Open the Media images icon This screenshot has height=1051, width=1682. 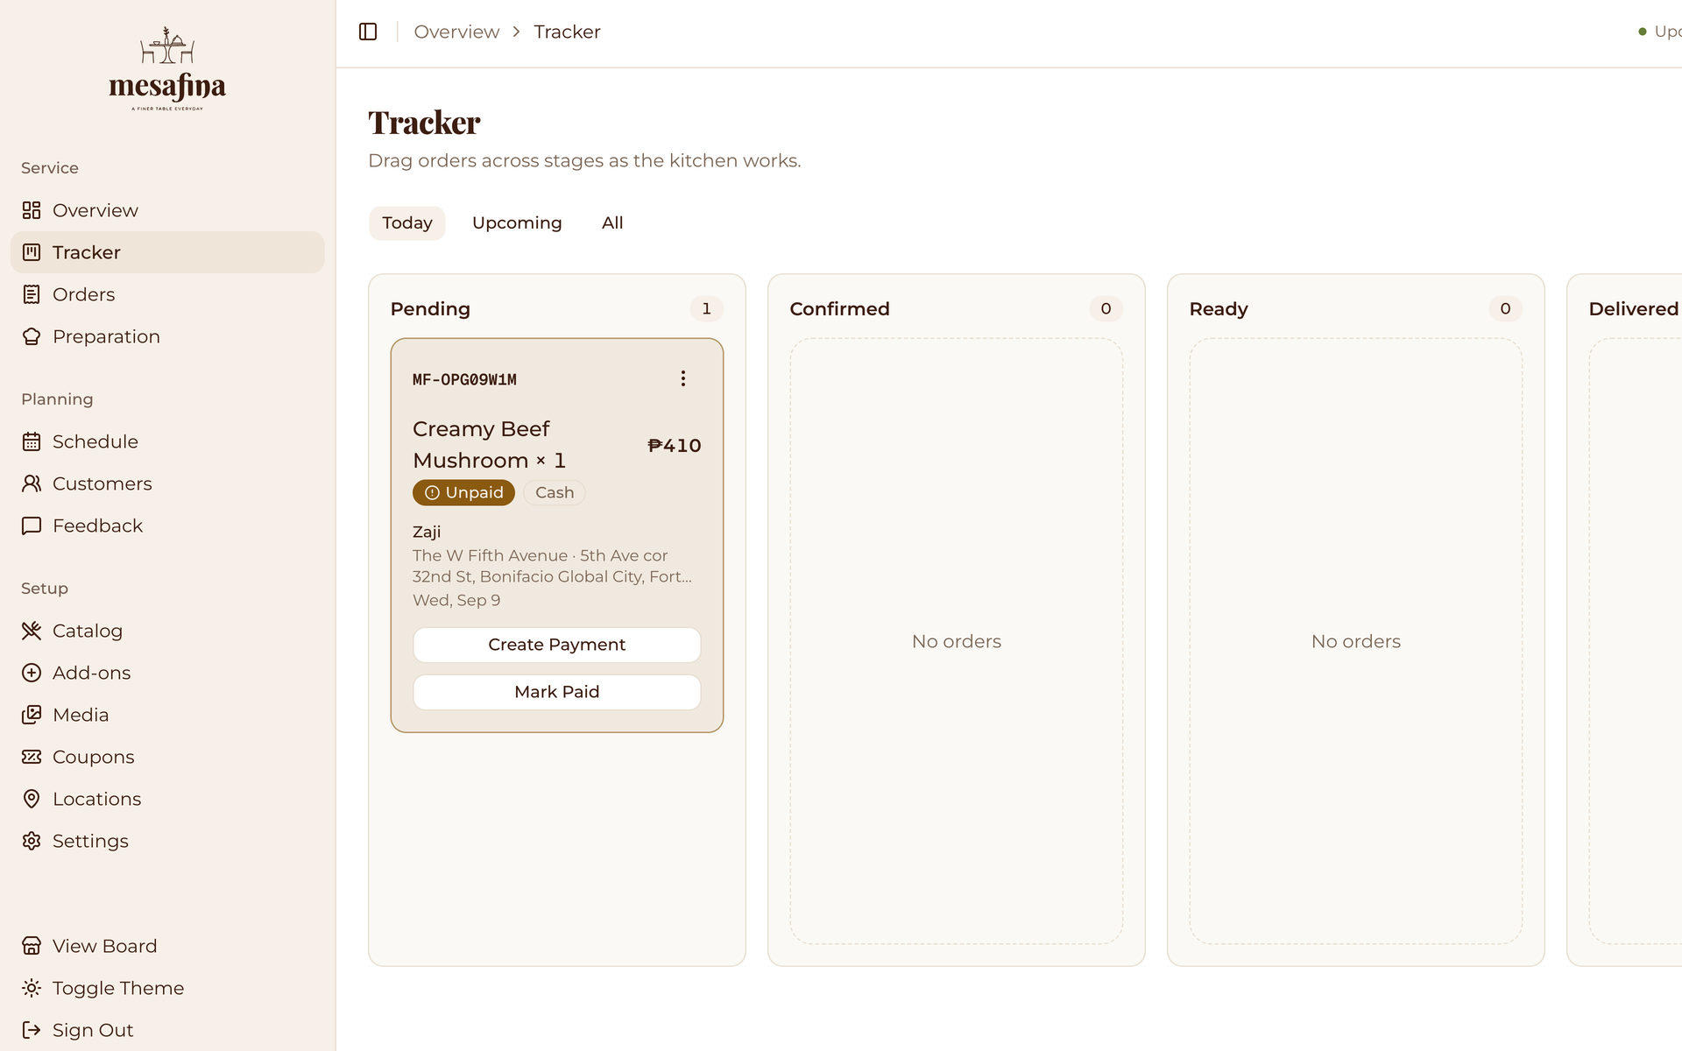tap(32, 715)
